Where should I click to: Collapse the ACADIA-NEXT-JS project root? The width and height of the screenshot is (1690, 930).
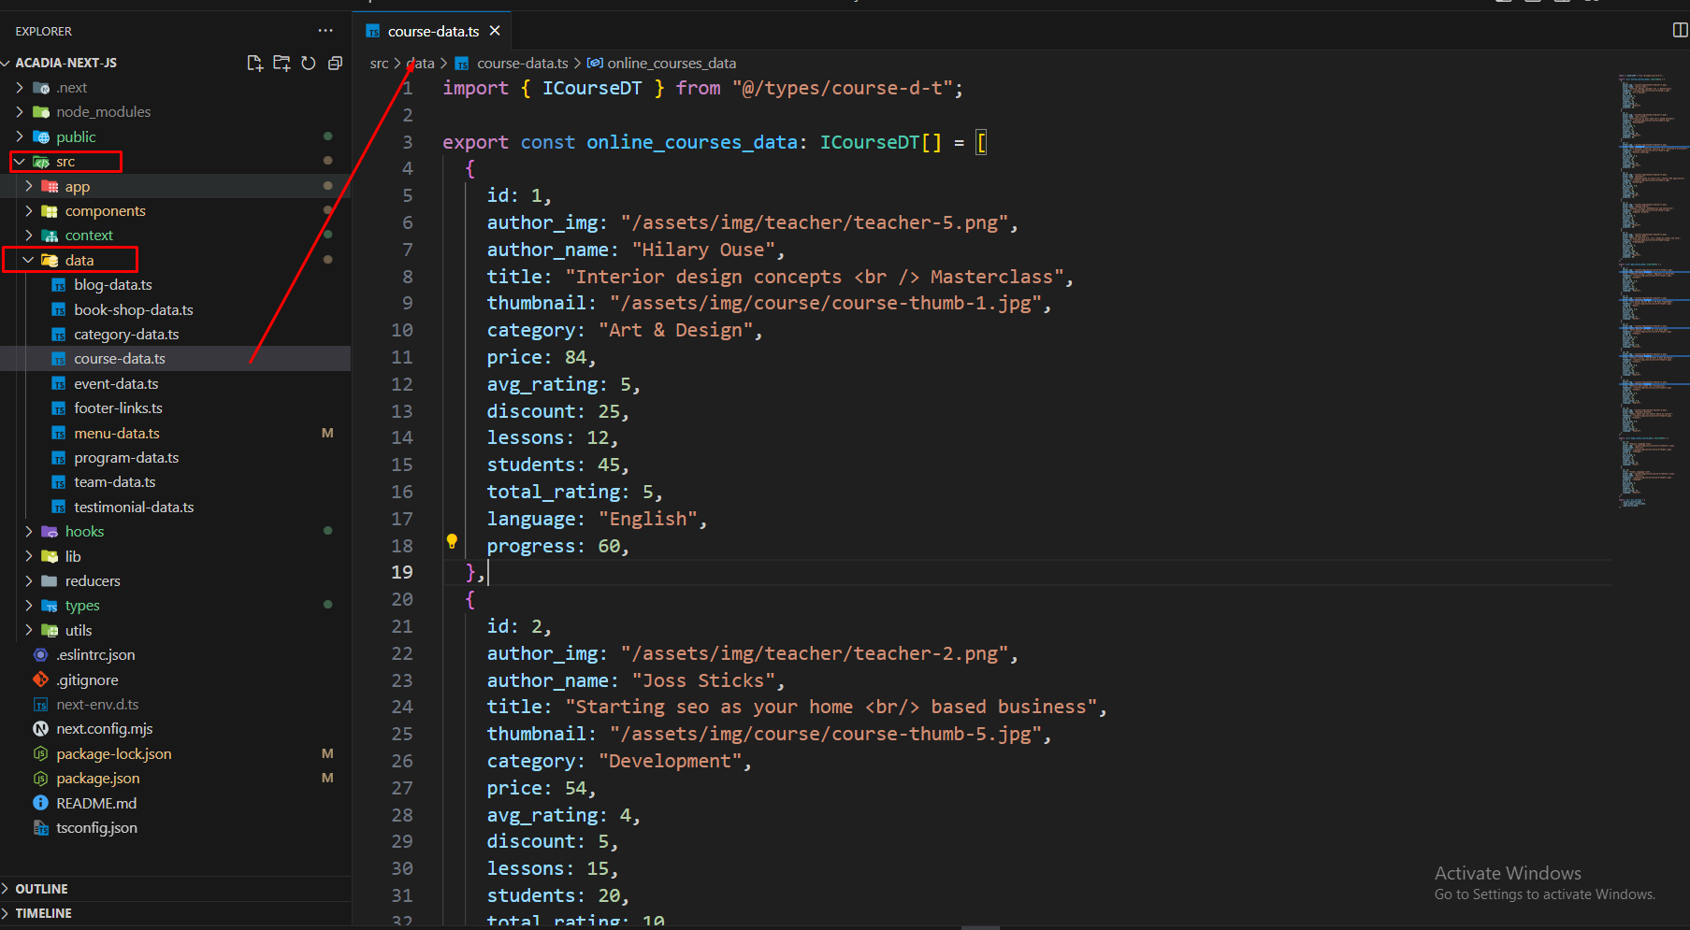7,63
